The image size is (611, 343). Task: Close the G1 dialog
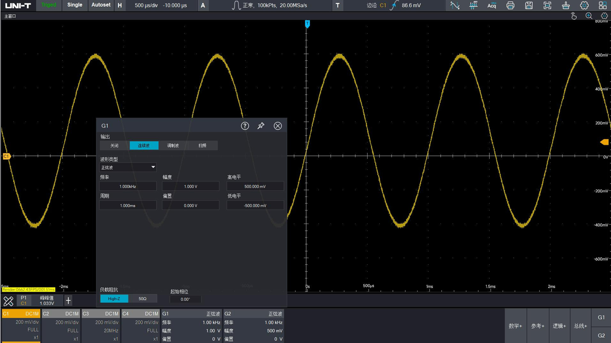278,126
